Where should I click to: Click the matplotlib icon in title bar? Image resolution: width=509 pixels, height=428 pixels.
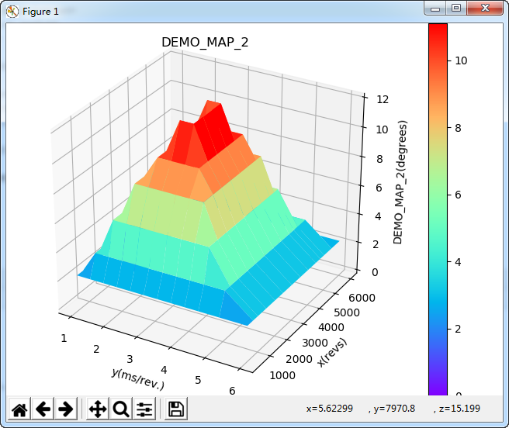[12, 12]
